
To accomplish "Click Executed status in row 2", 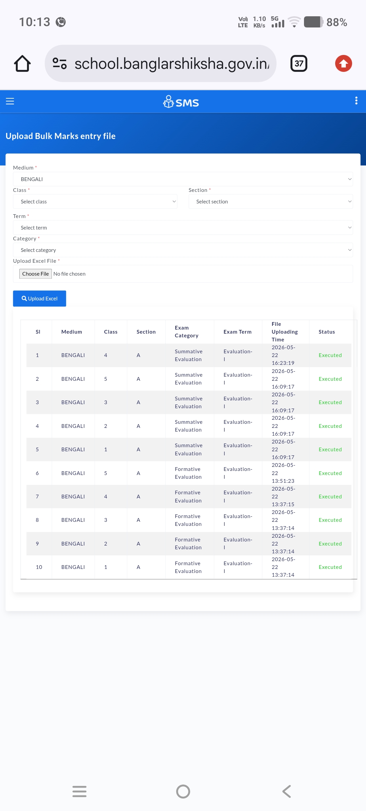I will [x=330, y=379].
